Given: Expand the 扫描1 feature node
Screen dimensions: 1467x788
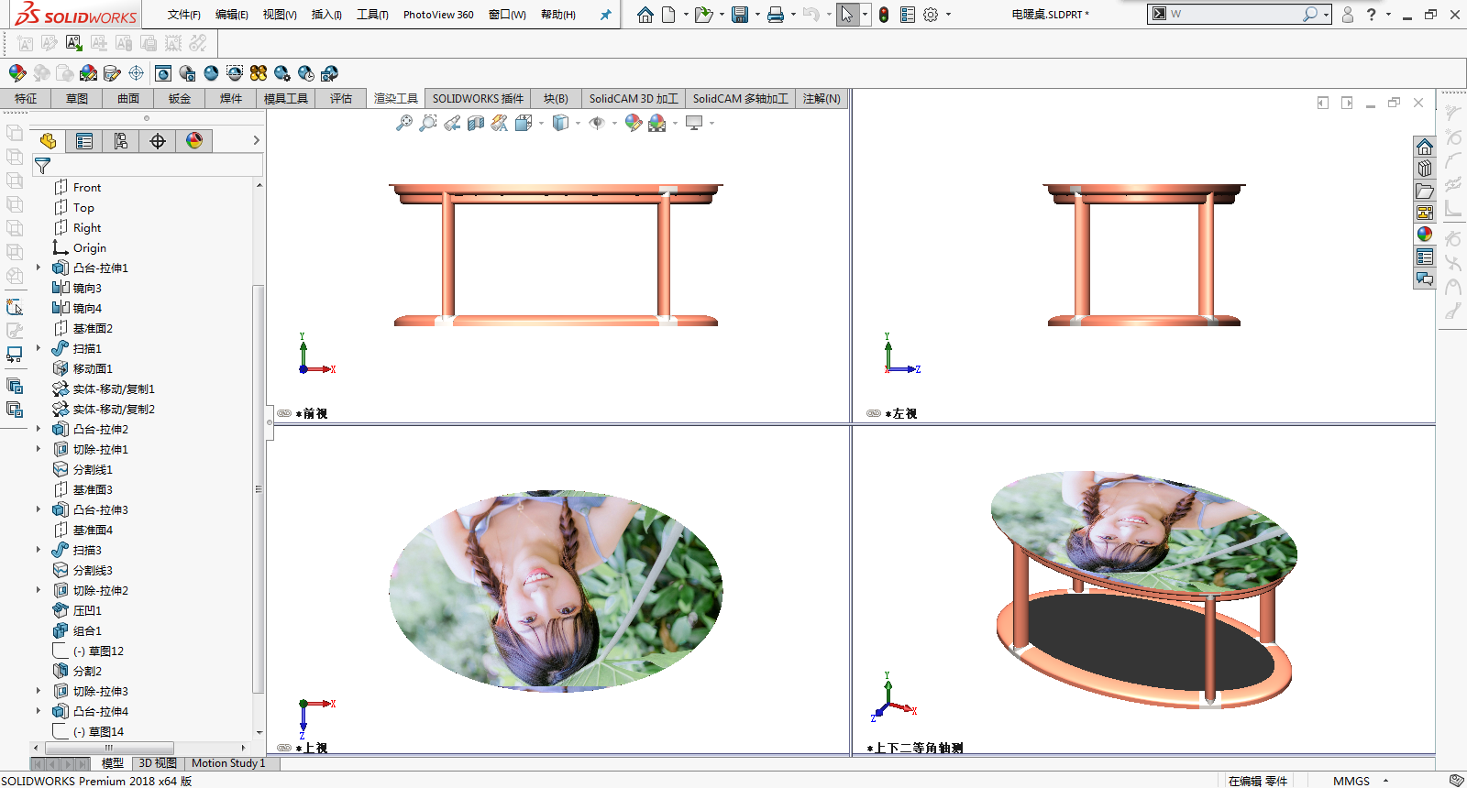Looking at the screenshot, I should [x=39, y=348].
